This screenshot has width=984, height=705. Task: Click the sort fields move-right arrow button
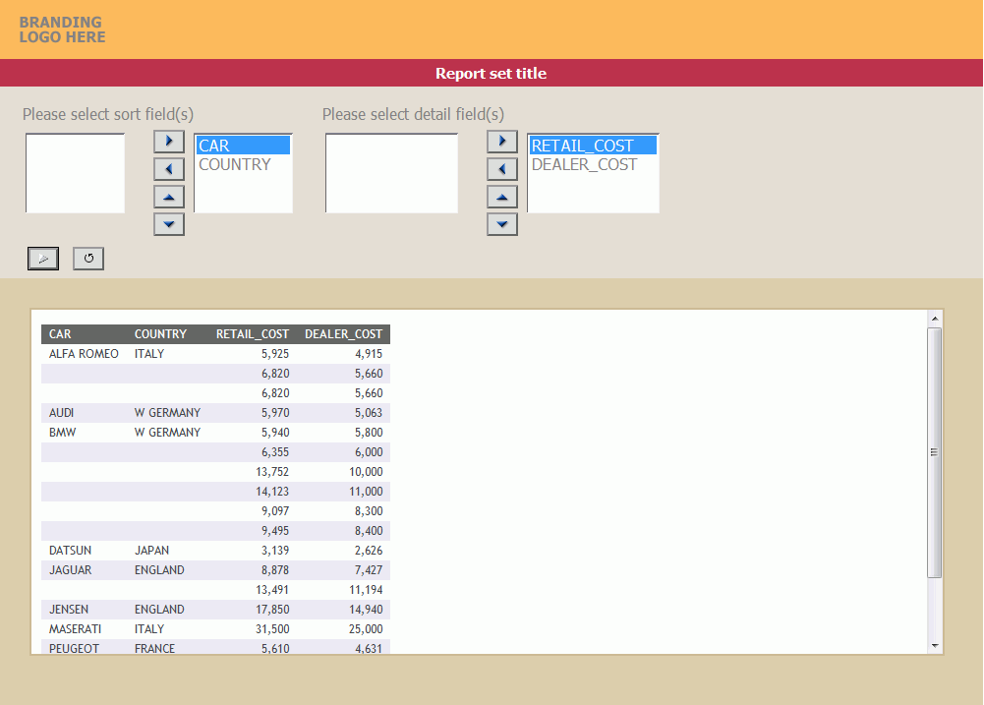coord(169,142)
